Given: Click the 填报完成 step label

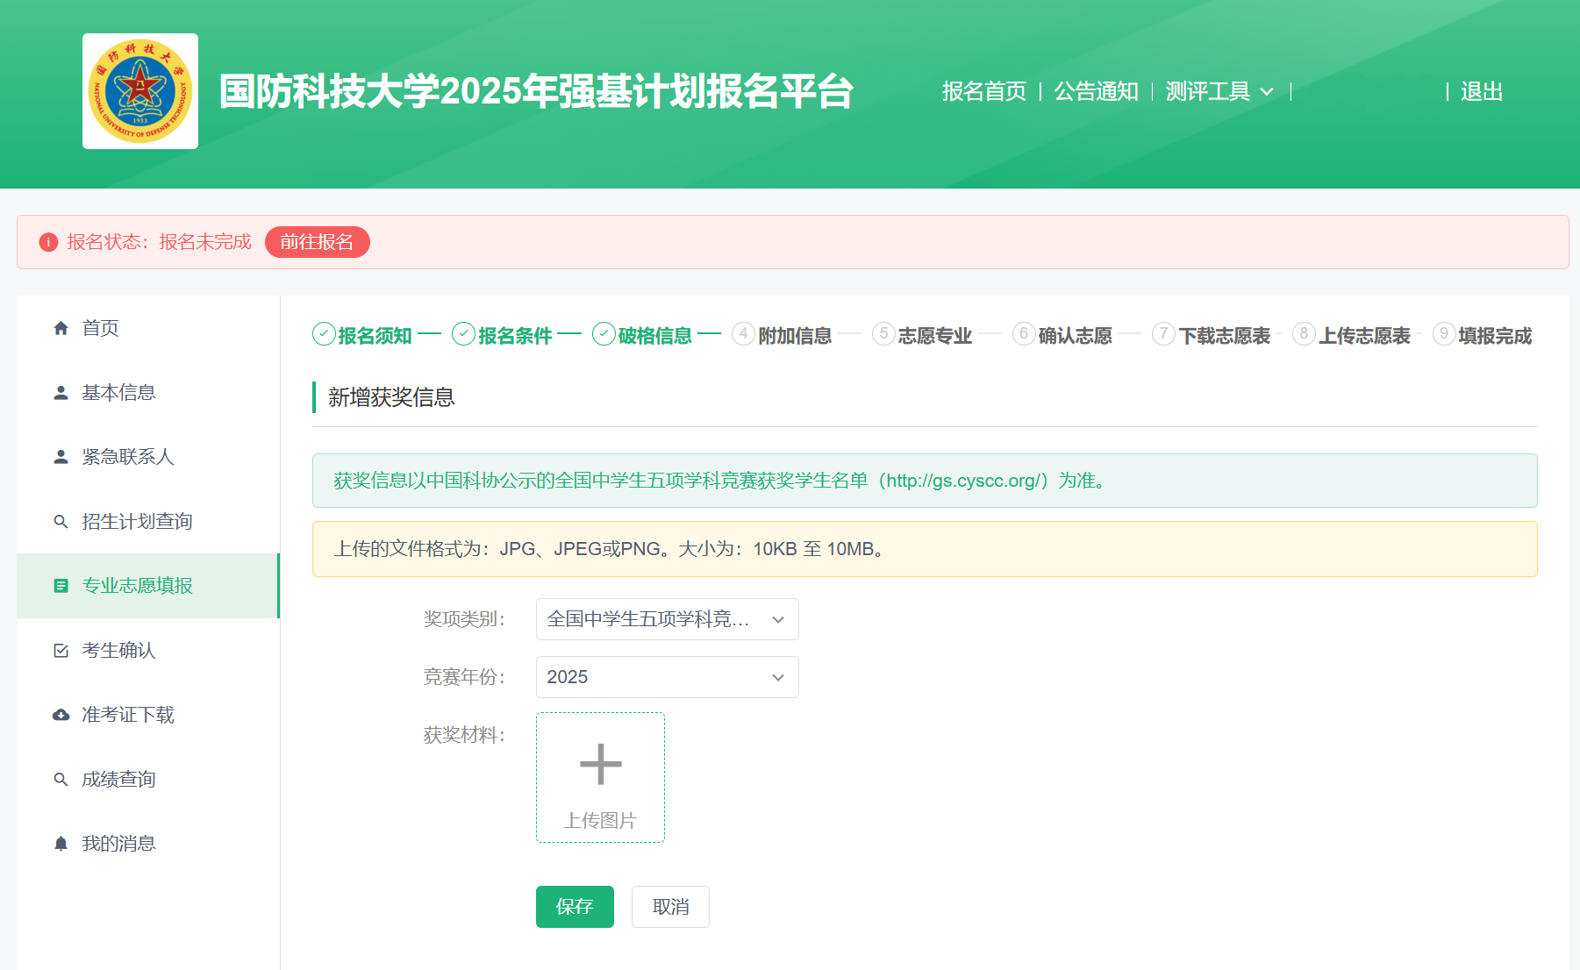Looking at the screenshot, I should pyautogui.click(x=1495, y=336).
